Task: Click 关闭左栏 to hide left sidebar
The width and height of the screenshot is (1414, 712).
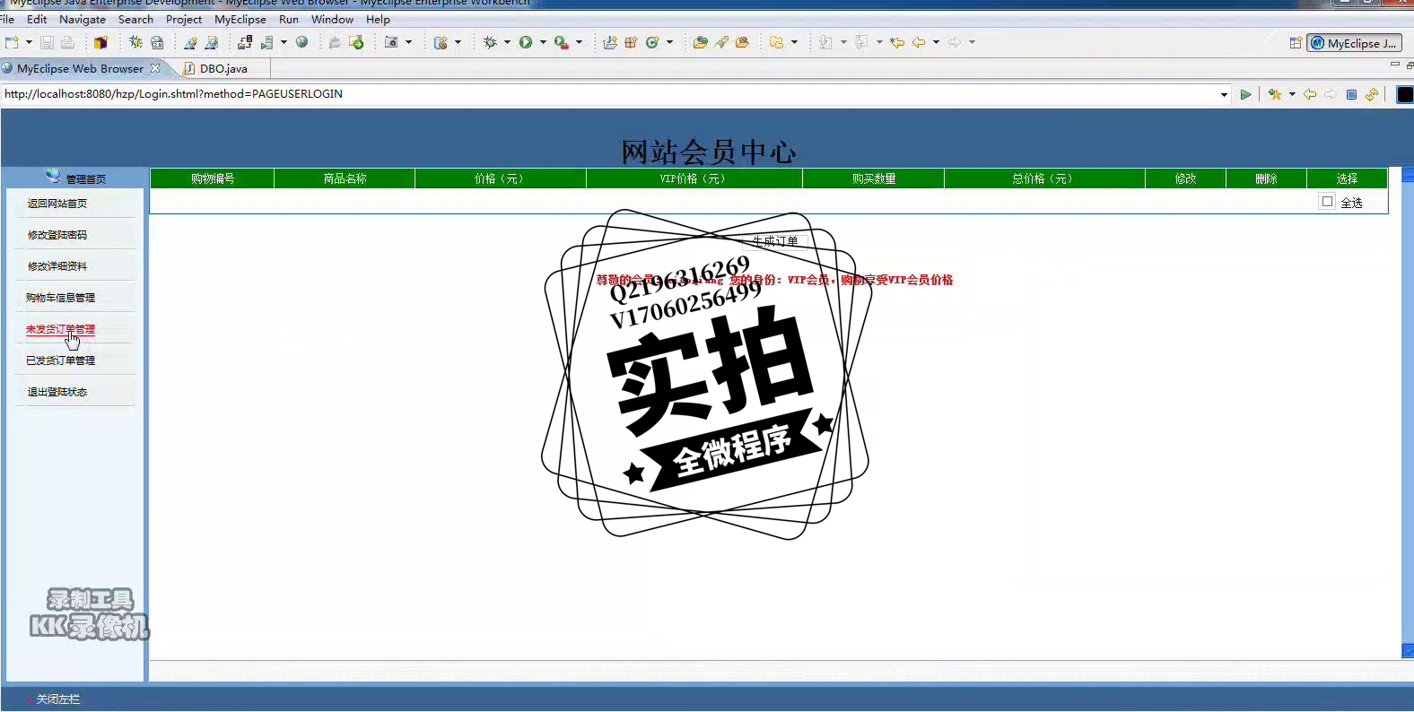Action: coord(57,699)
